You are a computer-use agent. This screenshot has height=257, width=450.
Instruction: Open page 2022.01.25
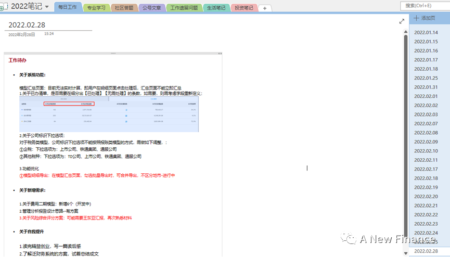pyautogui.click(x=426, y=78)
